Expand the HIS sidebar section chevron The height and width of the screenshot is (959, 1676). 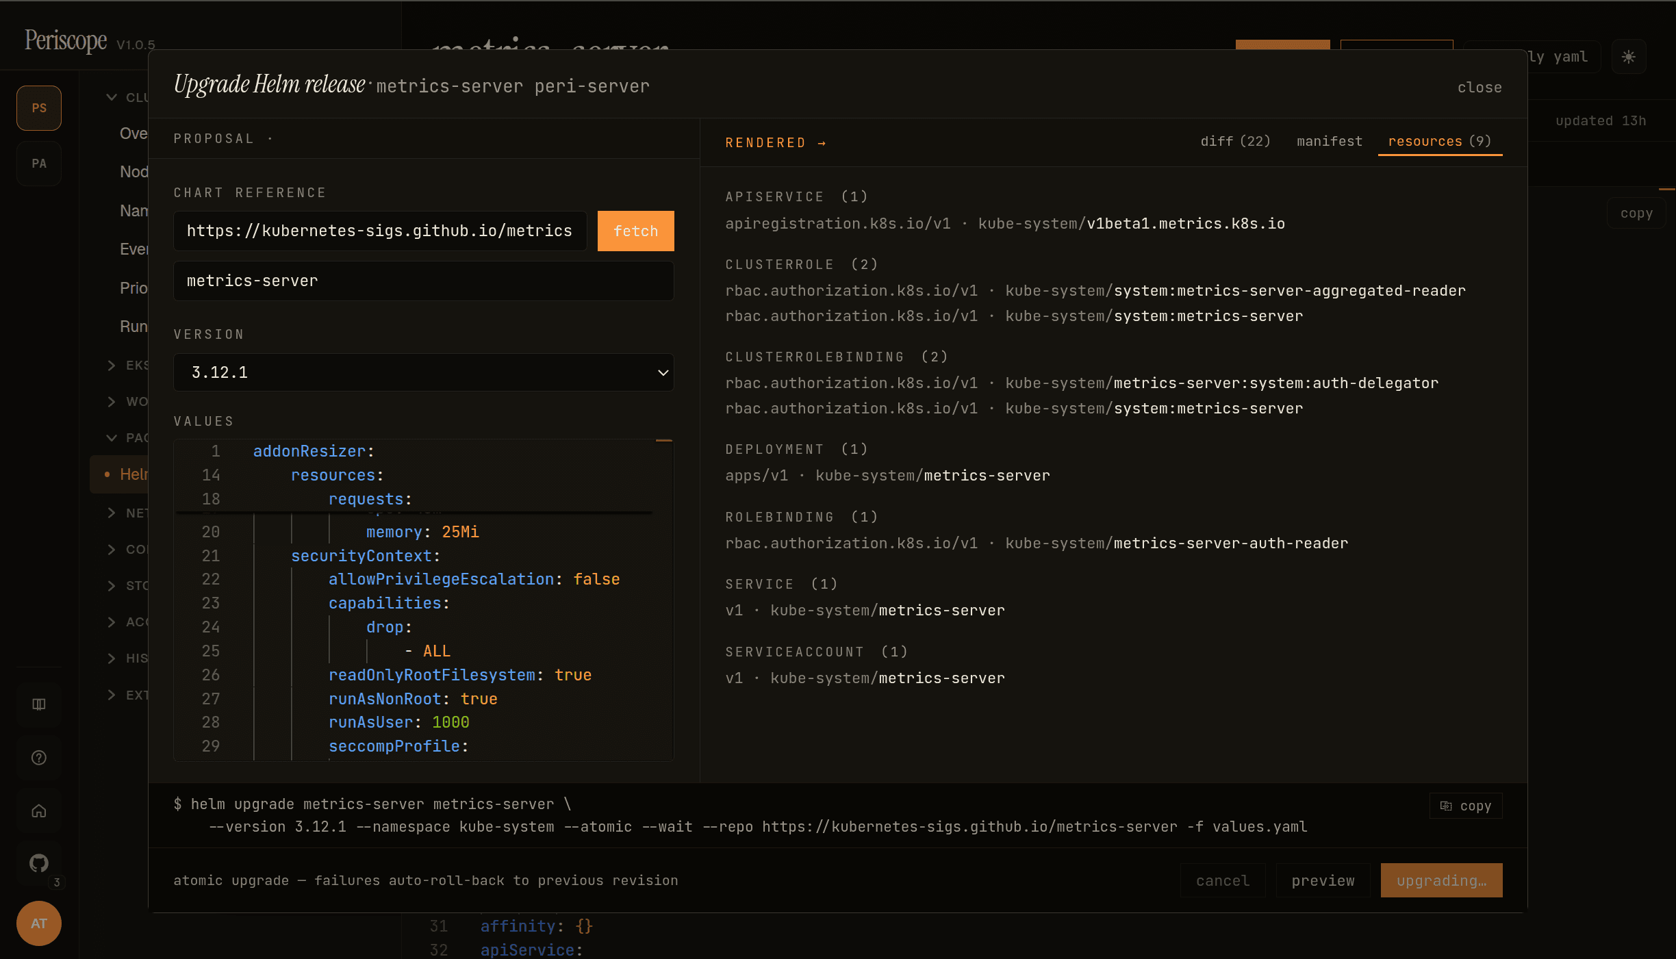[112, 658]
